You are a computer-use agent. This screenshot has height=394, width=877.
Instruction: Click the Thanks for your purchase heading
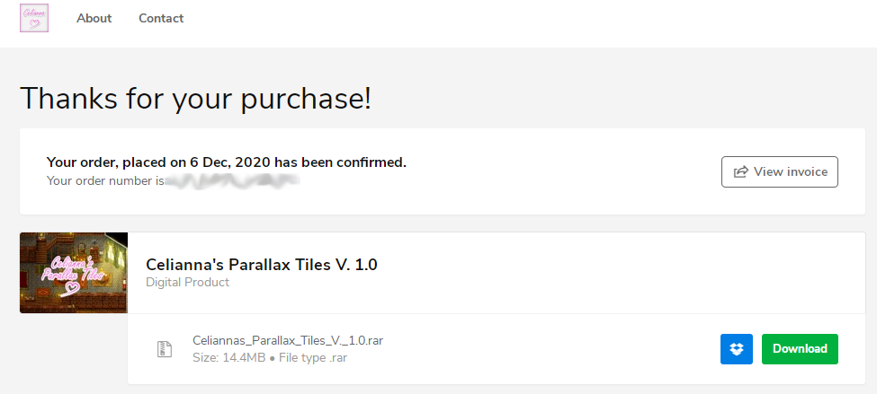(x=195, y=98)
